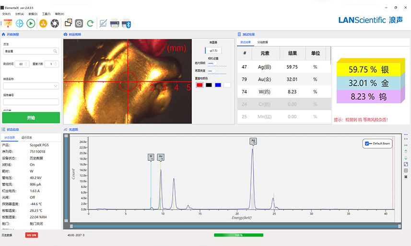Click the green refresh arrow toolbar icon
This screenshot has height=246, width=411.
coord(91,23)
